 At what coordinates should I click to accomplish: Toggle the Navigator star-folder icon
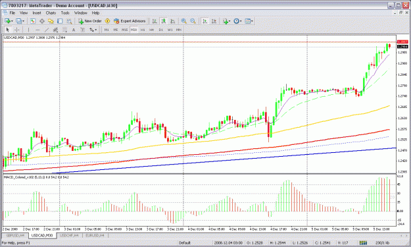coord(51,21)
